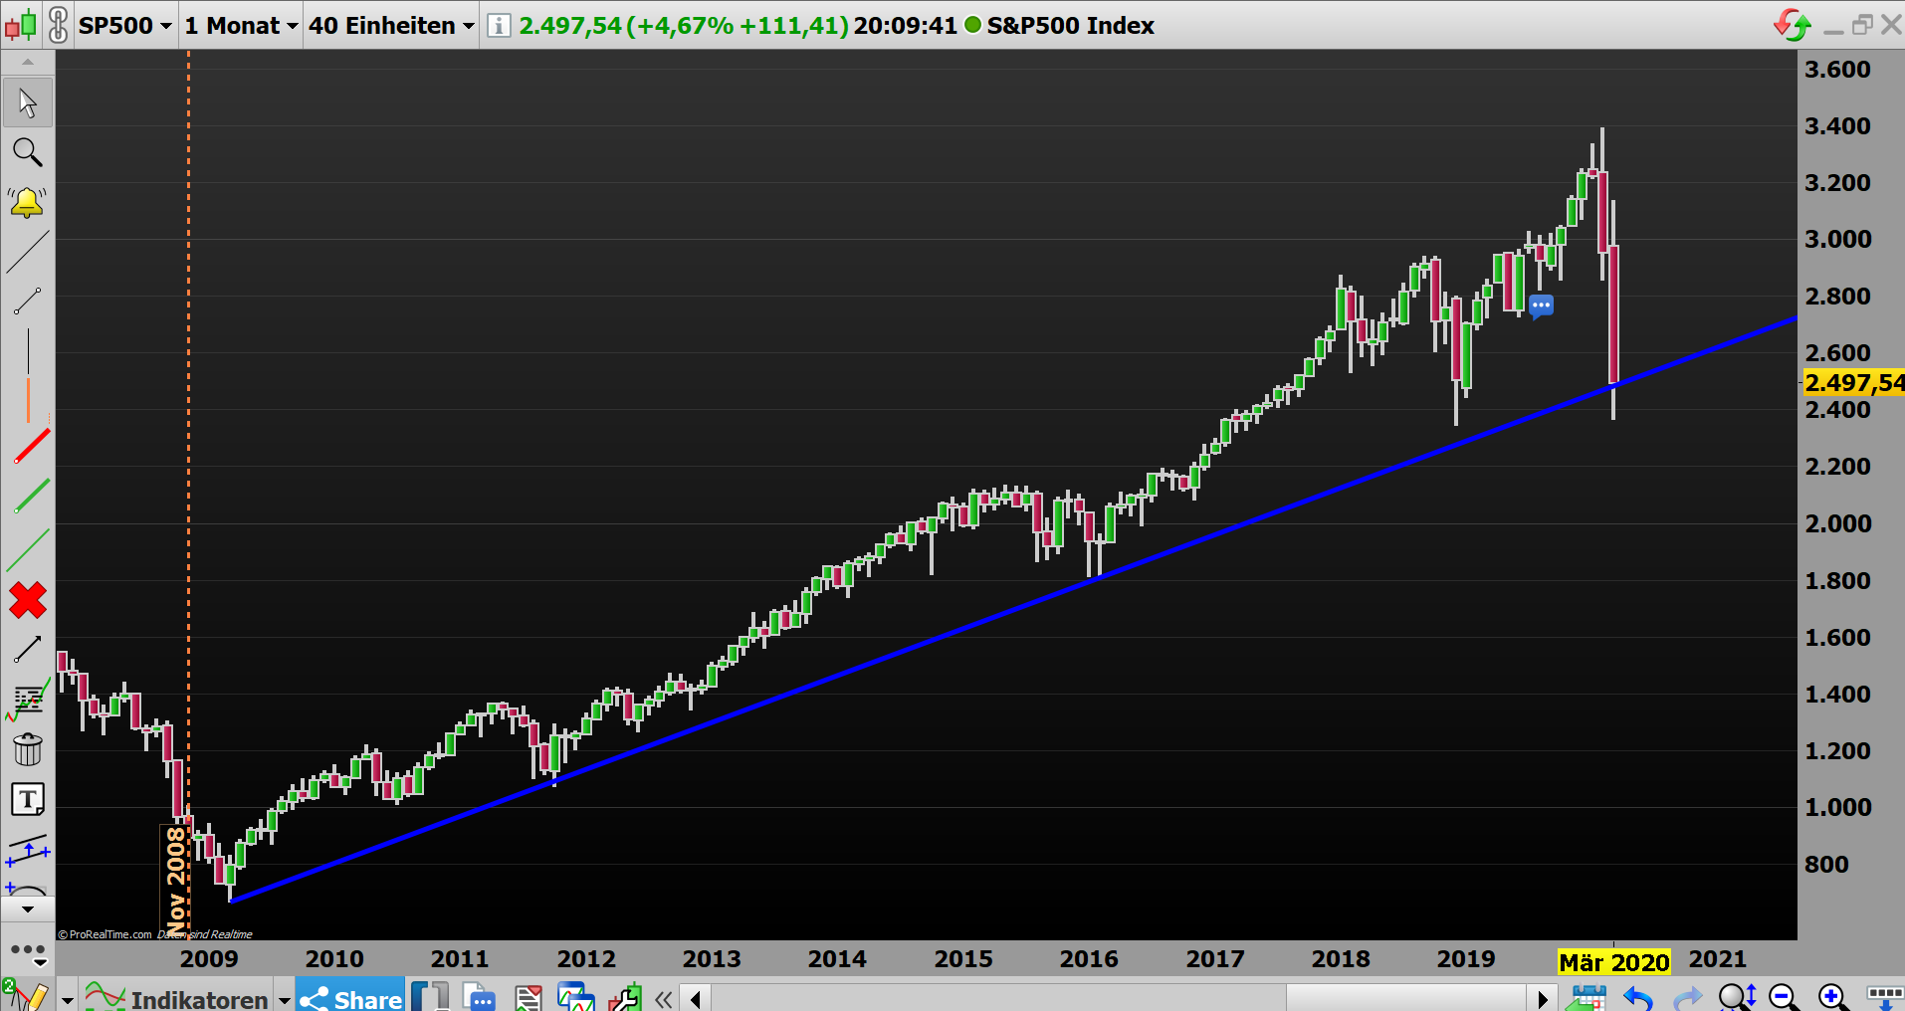The image size is (1905, 1011).
Task: Click the red X delete-object tool
Action: pos(28,601)
